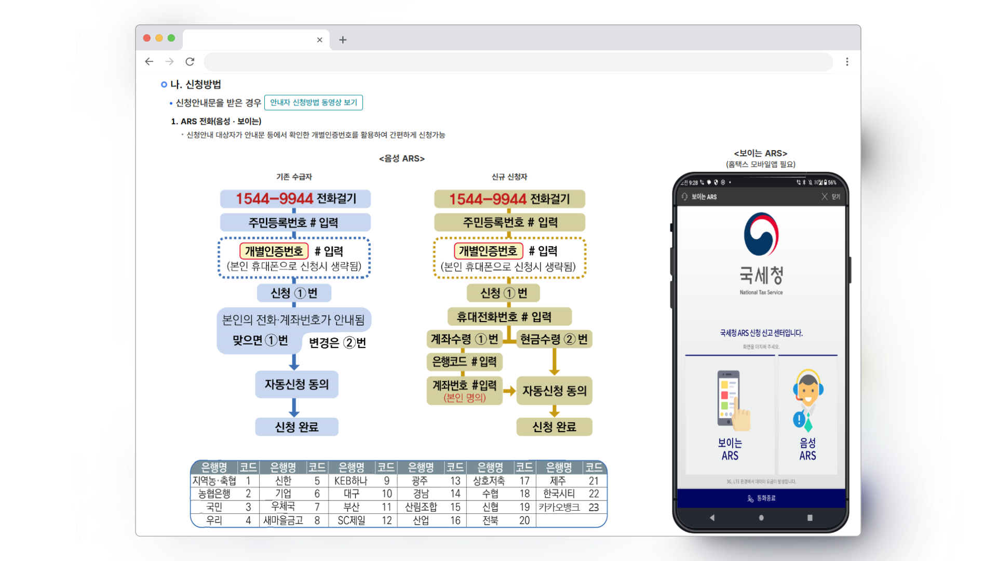
Task: Click the browser back arrow
Action: (x=149, y=62)
